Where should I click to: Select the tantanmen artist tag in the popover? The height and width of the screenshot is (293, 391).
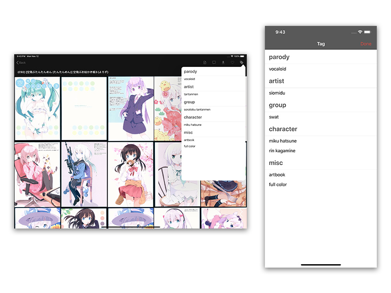point(191,94)
